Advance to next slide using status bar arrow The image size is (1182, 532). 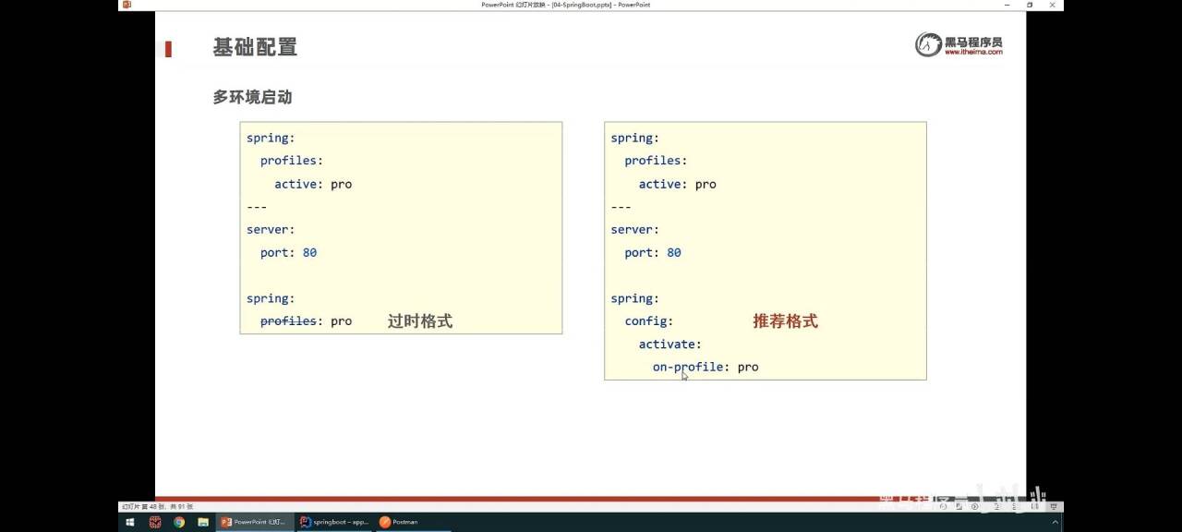point(974,506)
